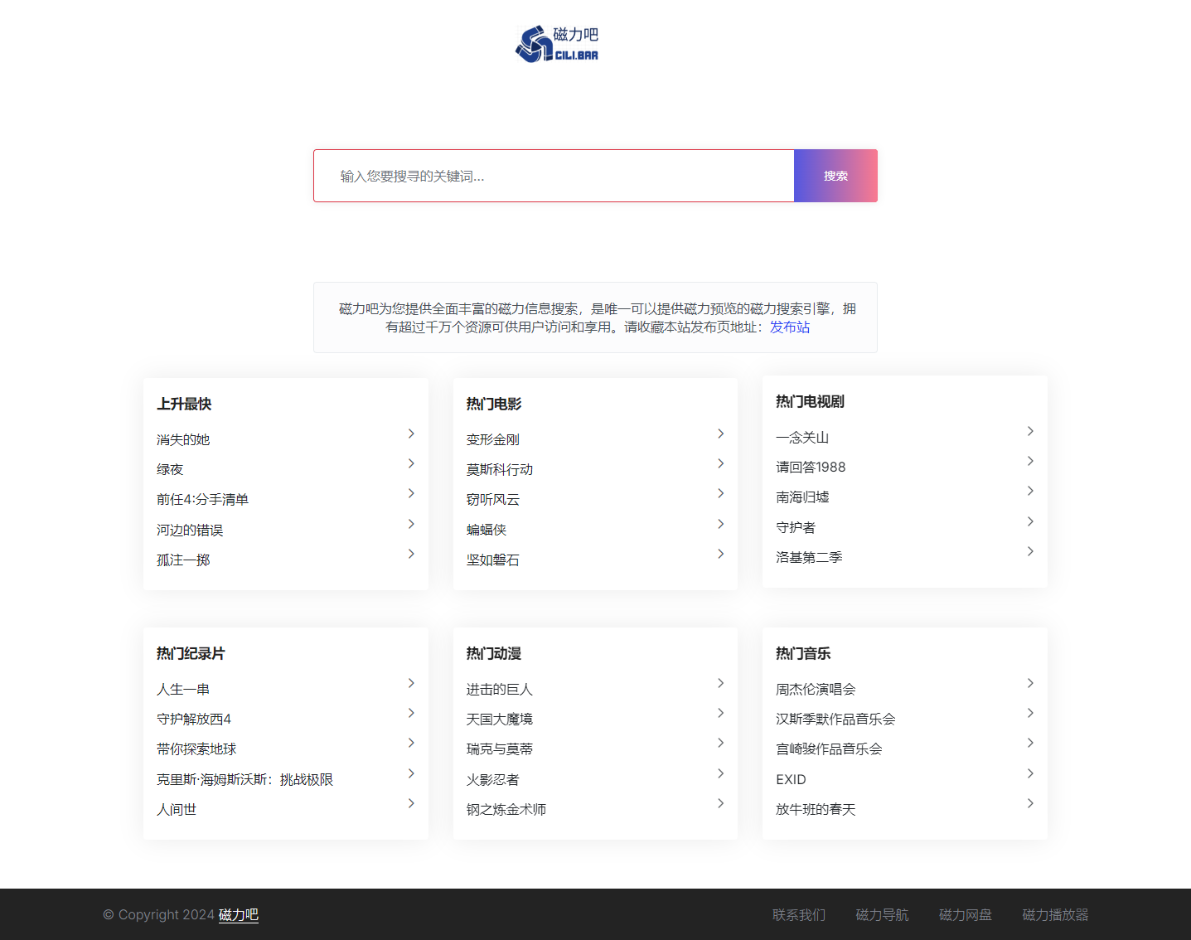Screen dimensions: 1191x940
Task: Open 放牛班的春天 entry
Action: (x=816, y=809)
